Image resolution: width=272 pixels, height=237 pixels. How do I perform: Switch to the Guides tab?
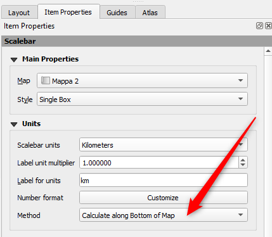pyautogui.click(x=117, y=13)
